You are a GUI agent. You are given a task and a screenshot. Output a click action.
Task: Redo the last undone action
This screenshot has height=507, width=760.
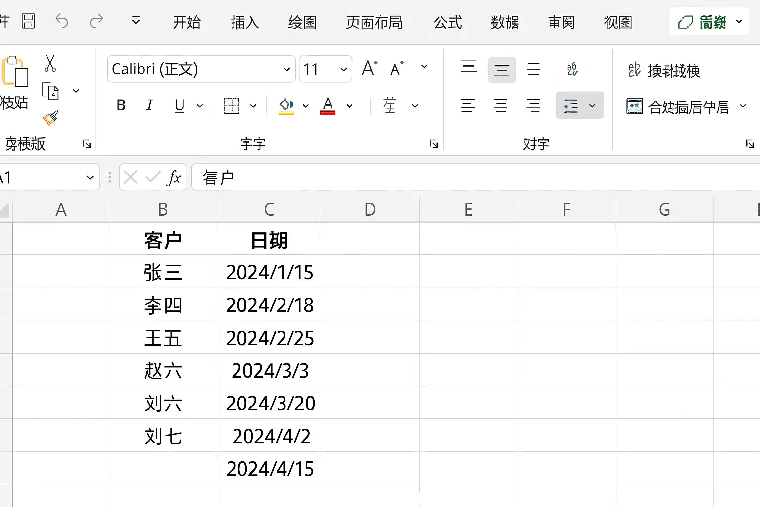pos(96,21)
